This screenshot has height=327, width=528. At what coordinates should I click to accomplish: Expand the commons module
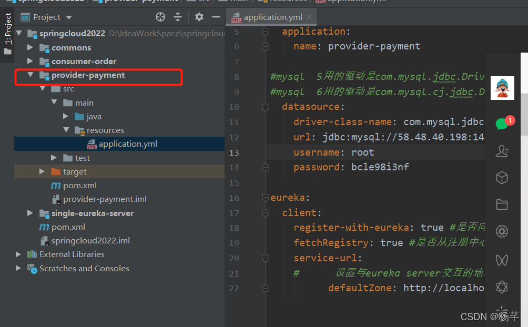[x=30, y=47]
